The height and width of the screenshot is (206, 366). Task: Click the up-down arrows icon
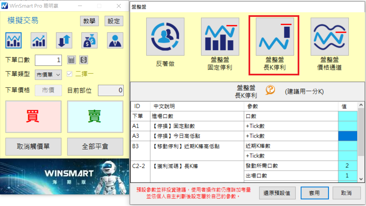pyautogui.click(x=64, y=40)
